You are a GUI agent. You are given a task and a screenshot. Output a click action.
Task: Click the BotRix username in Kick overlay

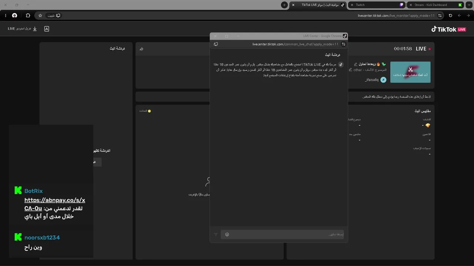point(33,191)
